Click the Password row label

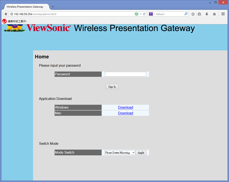[78, 74]
